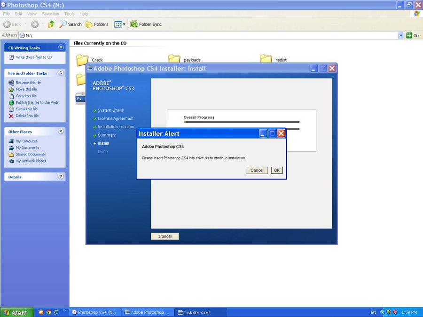Collapse the Other Places panel
This screenshot has height=317, width=423.
tap(61, 131)
